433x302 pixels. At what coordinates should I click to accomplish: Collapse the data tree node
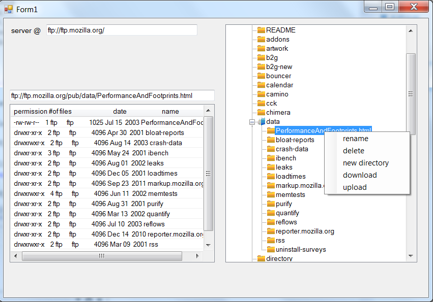[252, 122]
